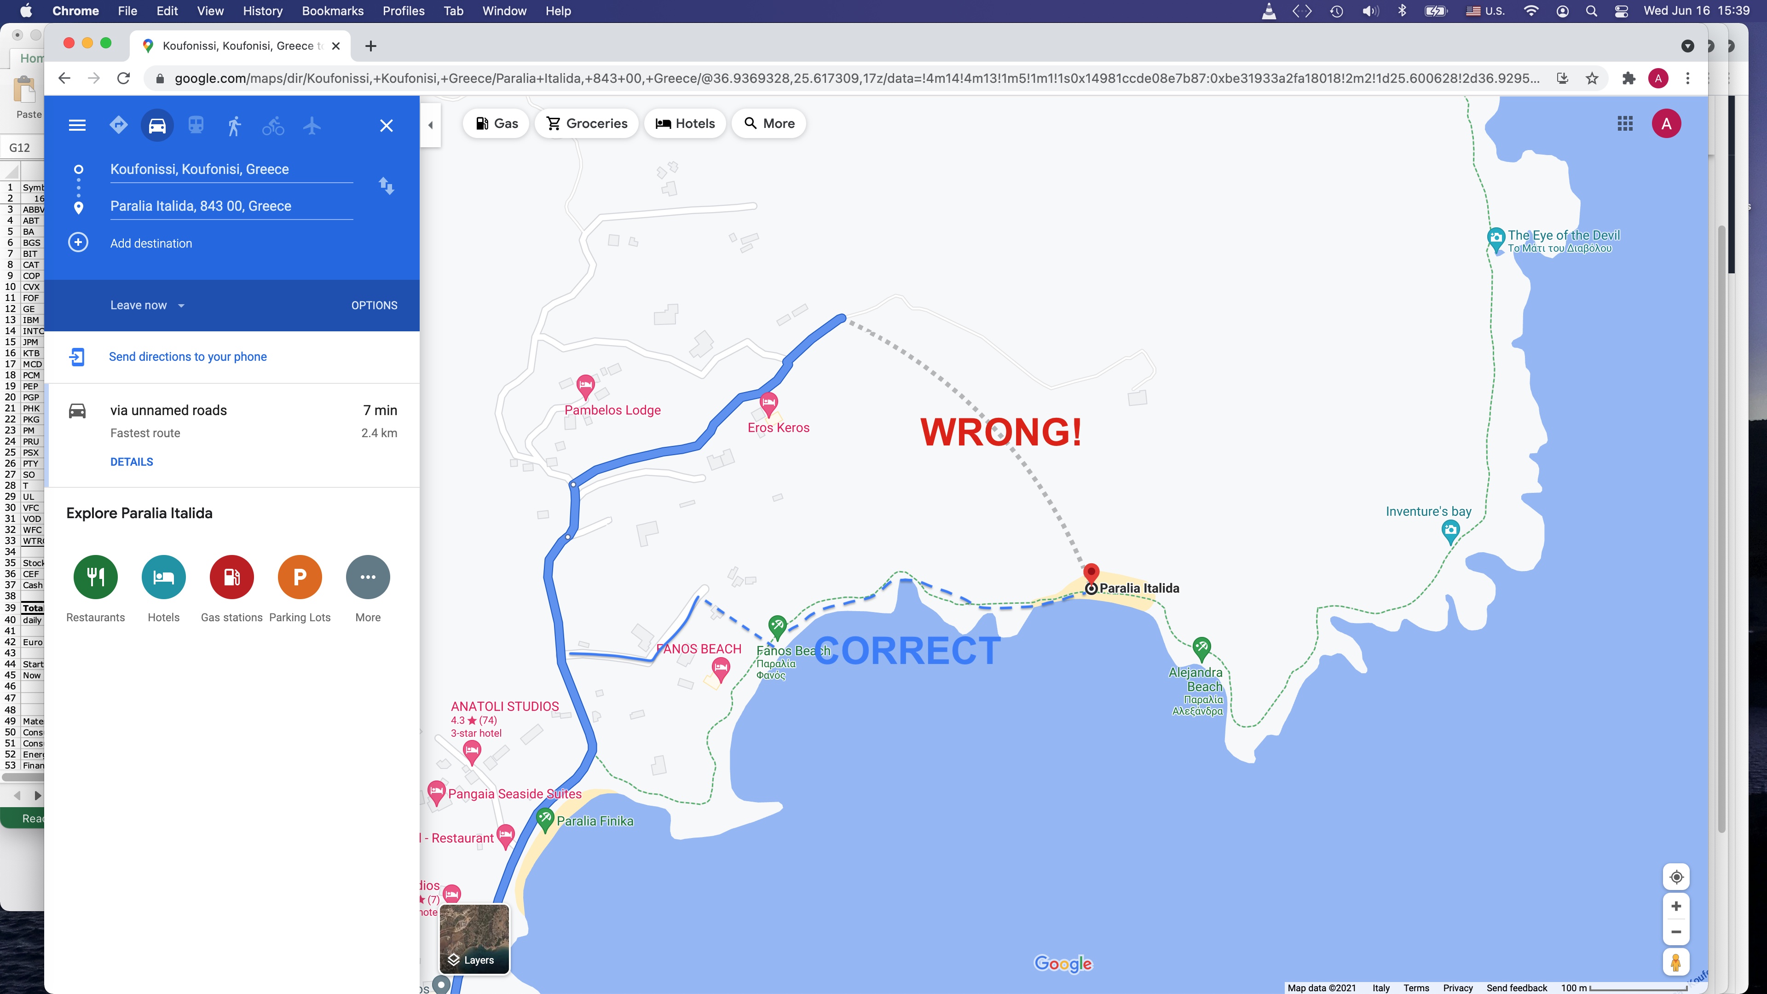
Task: Open the Google Maps hamburger menu
Action: 77,126
